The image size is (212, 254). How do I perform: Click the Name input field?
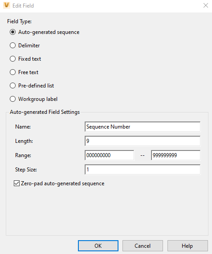(x=143, y=127)
